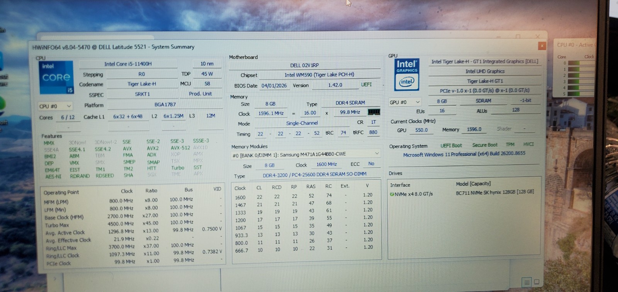Click Core 0 clock bar in CPU #0 window
This screenshot has width=618, height=292.
581,63
